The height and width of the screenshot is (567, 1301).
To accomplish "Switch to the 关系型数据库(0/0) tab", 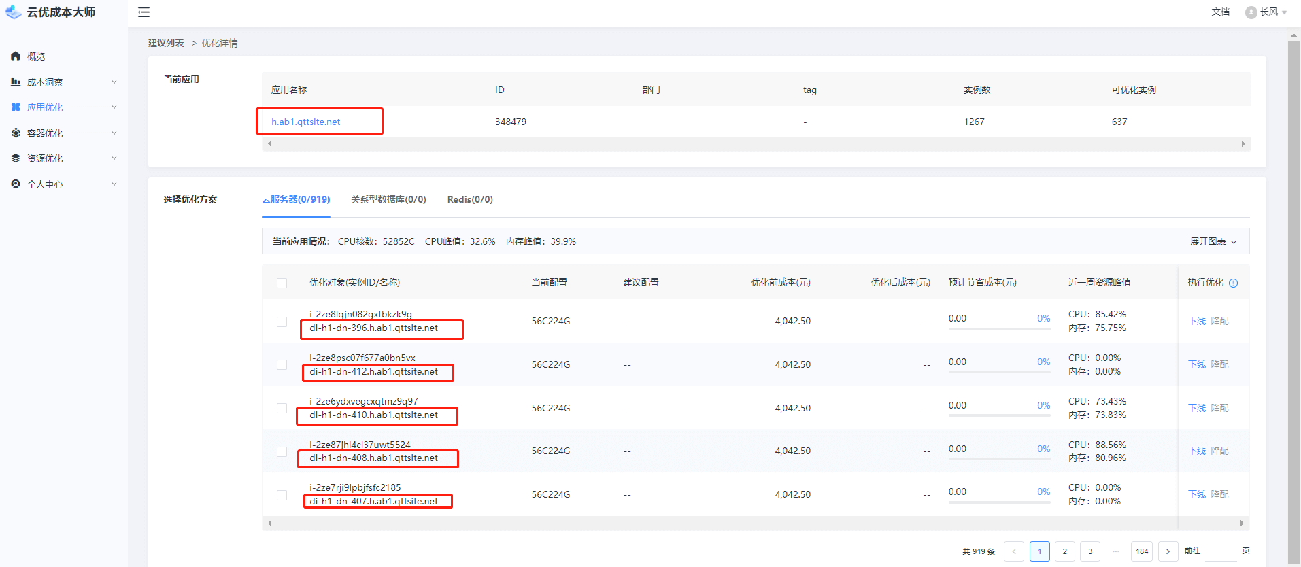I will click(x=388, y=199).
